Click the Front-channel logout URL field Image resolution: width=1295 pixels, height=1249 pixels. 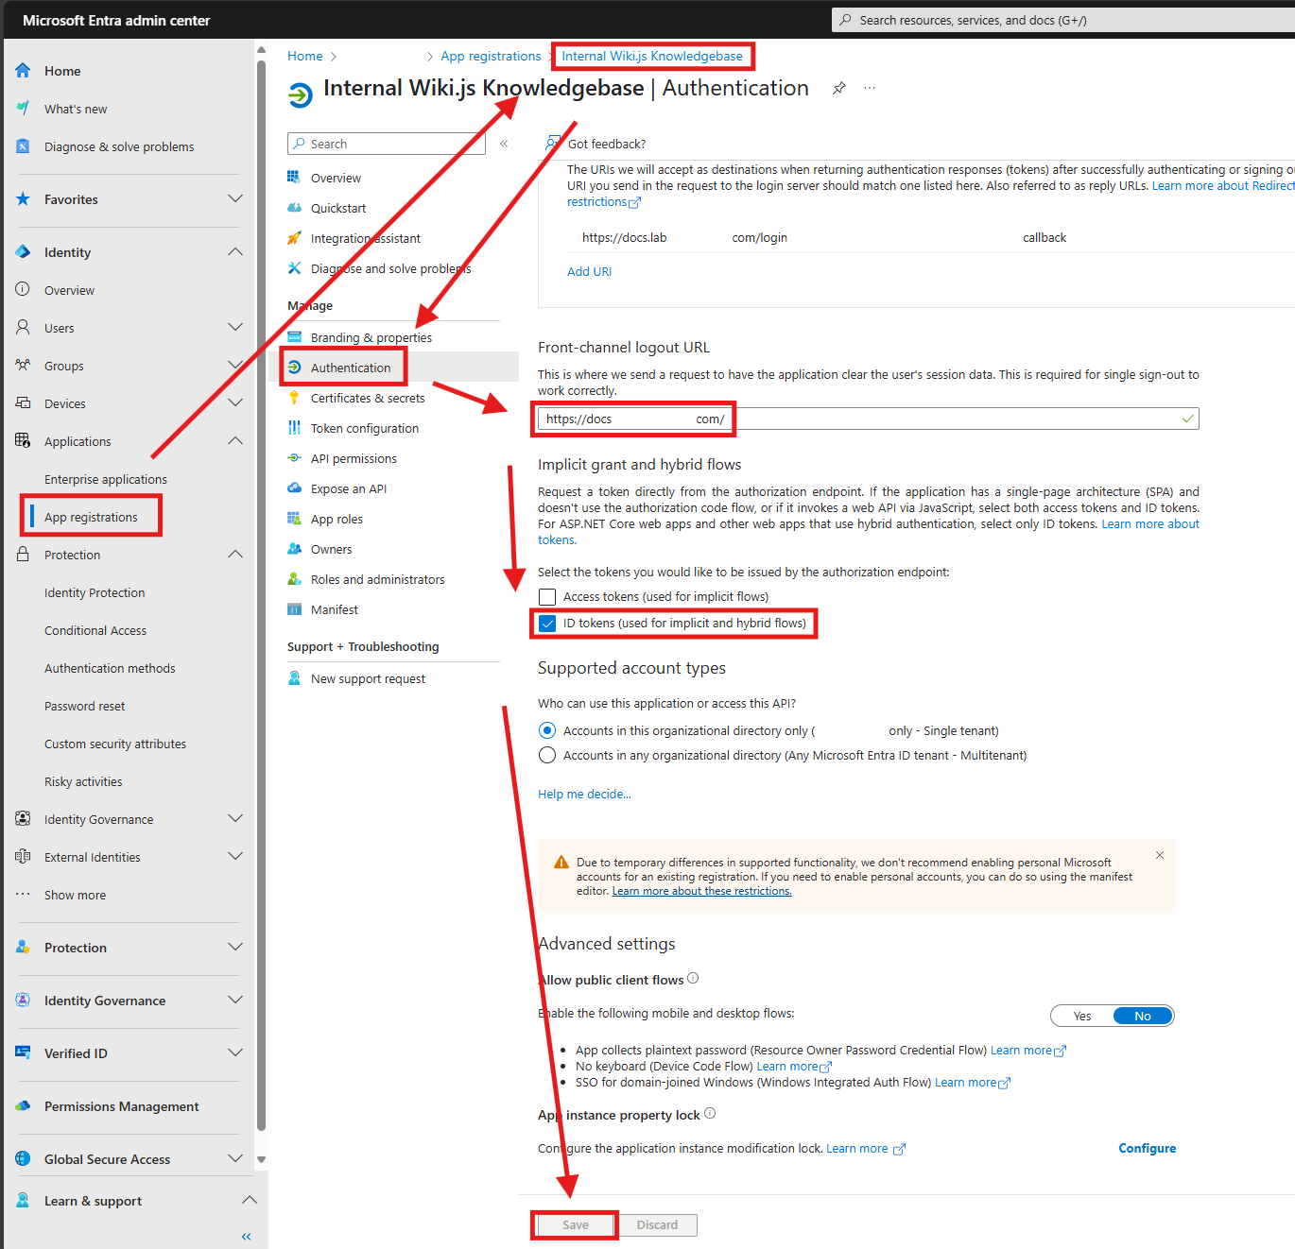pyautogui.click(x=868, y=419)
